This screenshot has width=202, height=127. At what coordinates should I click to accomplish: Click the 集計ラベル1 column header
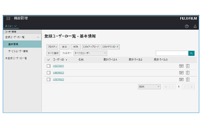tap(110, 60)
